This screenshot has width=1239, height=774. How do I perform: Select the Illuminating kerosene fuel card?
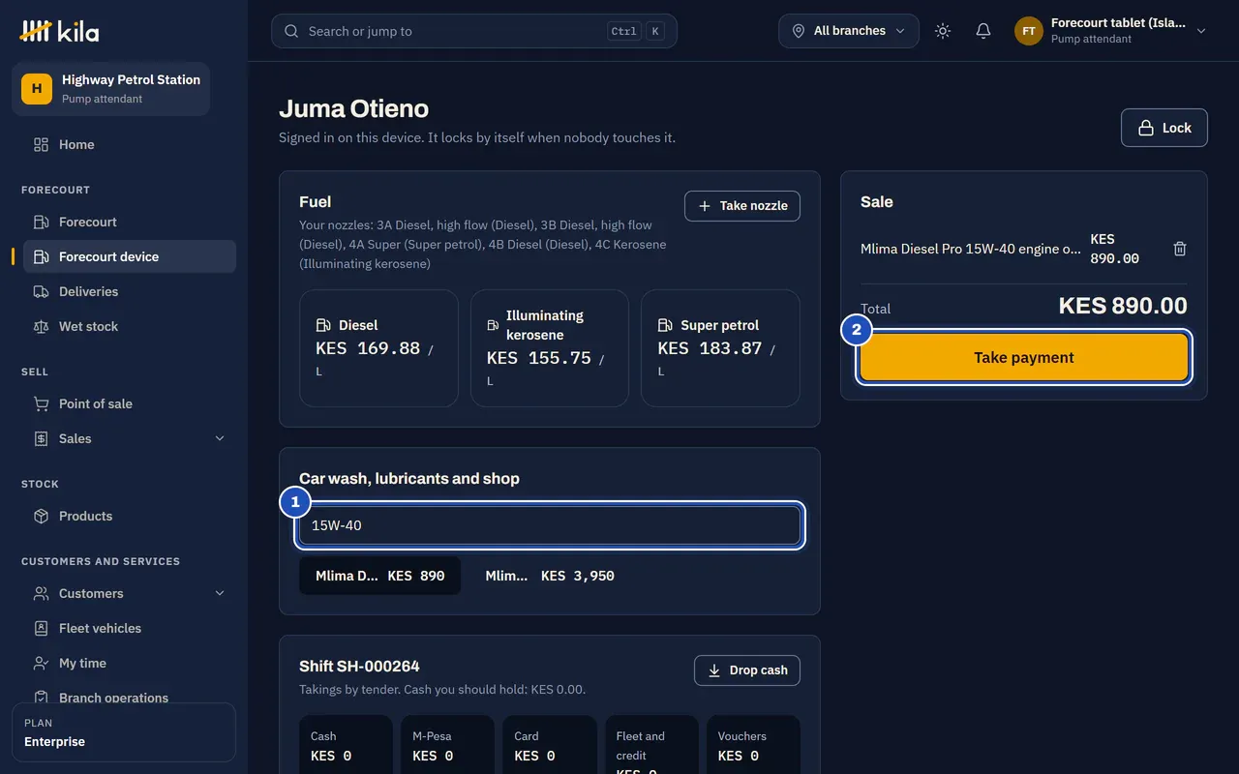point(550,348)
